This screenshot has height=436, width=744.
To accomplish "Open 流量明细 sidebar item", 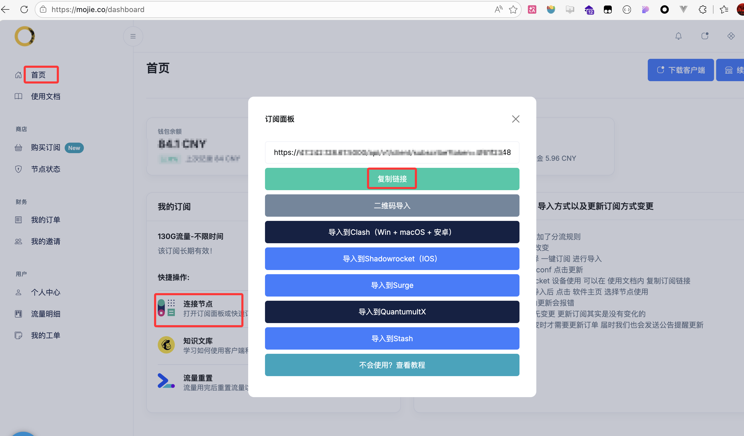I will (45, 314).
